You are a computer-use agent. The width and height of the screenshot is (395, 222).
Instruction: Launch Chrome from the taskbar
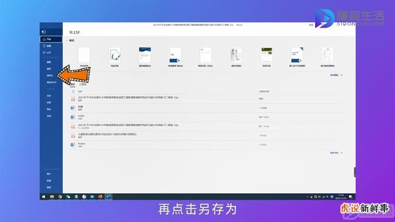click(60, 197)
